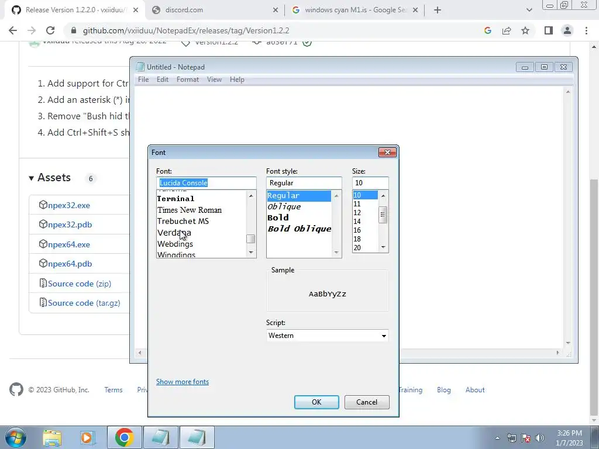Share this page via share icon
The image size is (599, 449).
507,30
